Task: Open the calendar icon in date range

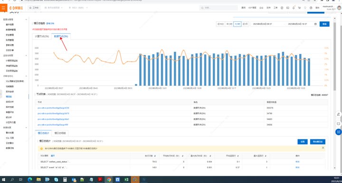Action: (315, 24)
